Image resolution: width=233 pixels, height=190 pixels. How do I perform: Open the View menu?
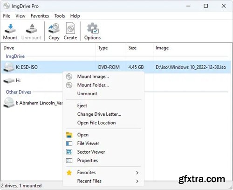pos(21,16)
